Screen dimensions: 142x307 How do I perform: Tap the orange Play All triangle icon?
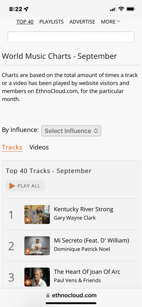coord(12,186)
